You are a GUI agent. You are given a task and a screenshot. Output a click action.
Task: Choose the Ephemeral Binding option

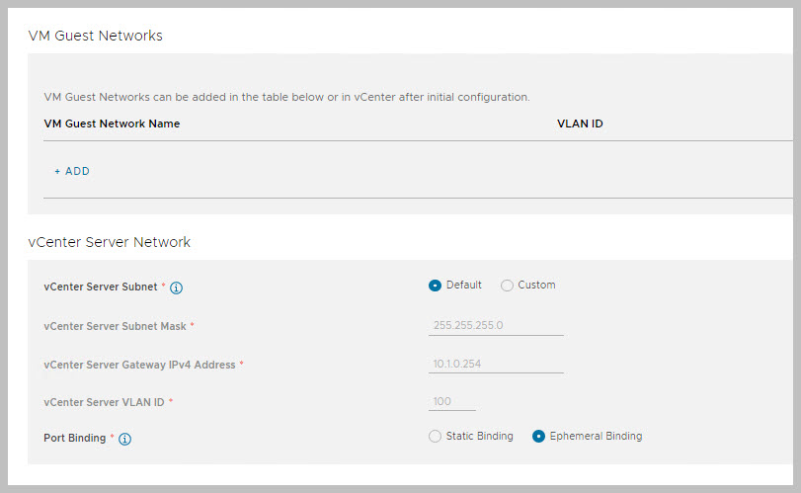click(x=539, y=437)
